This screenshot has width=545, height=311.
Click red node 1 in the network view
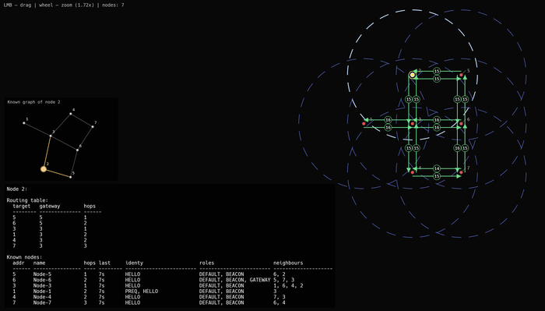pos(364,124)
